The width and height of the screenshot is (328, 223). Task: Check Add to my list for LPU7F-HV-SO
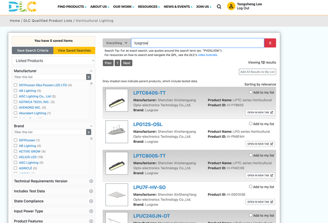(251, 187)
